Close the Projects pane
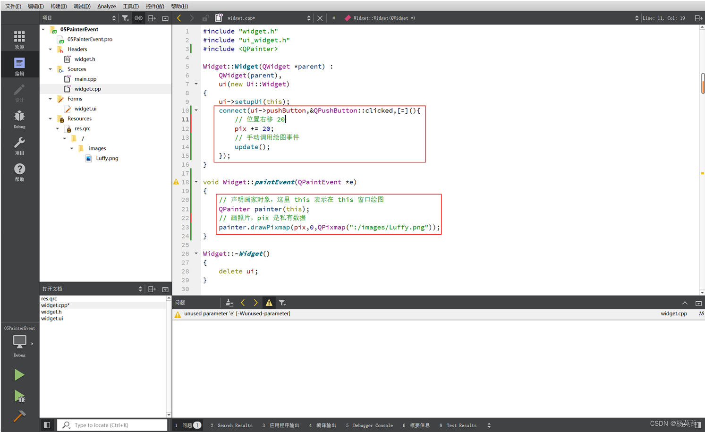Image resolution: width=705 pixels, height=432 pixels. [165, 18]
